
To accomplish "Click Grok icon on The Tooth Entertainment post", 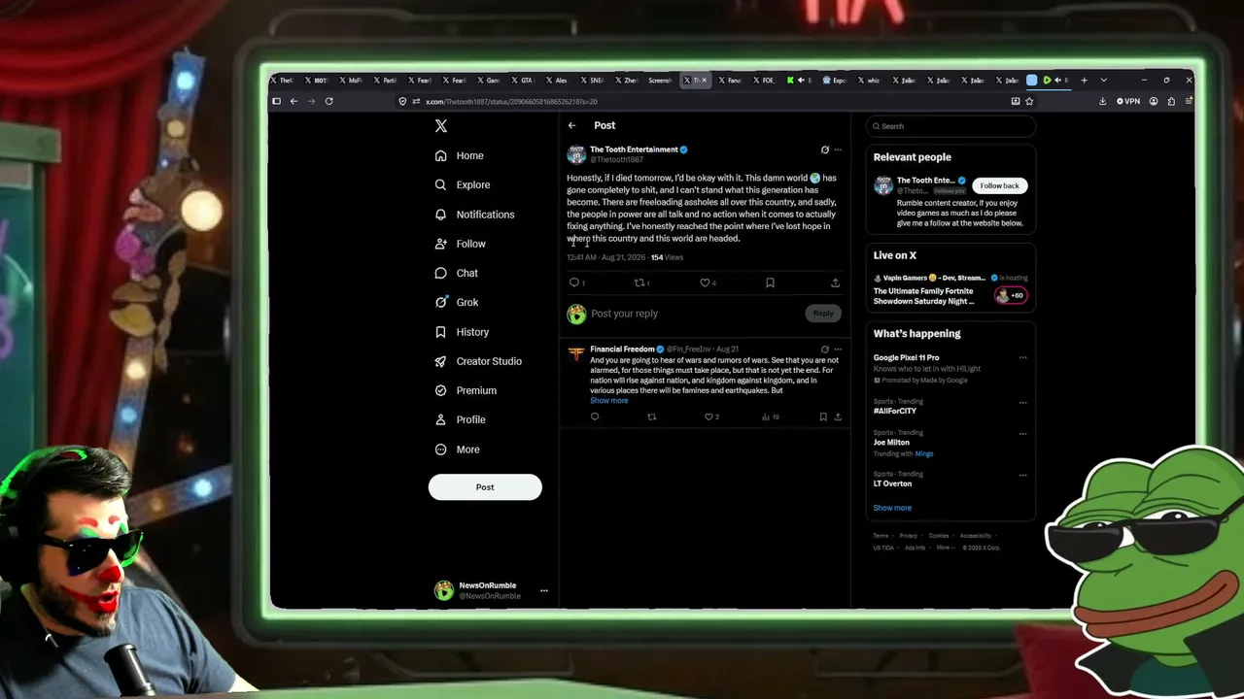I will [x=825, y=150].
